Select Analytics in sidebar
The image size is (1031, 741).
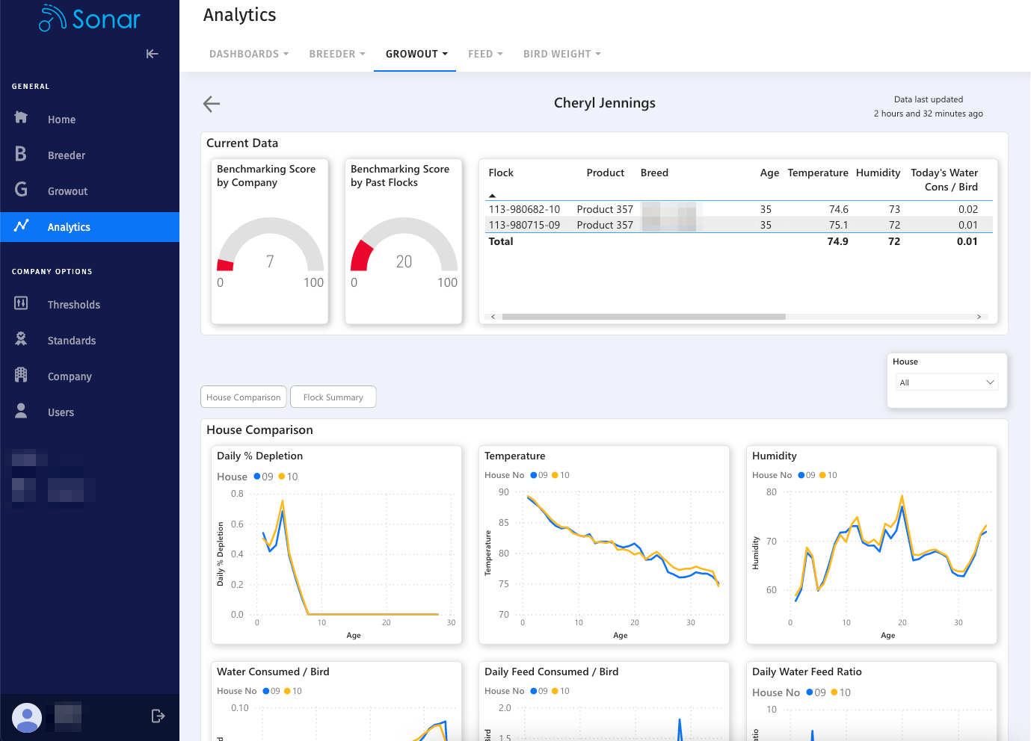pos(90,227)
